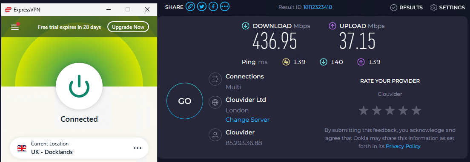
Task: Rate provider three stars
Action: [x=390, y=111]
